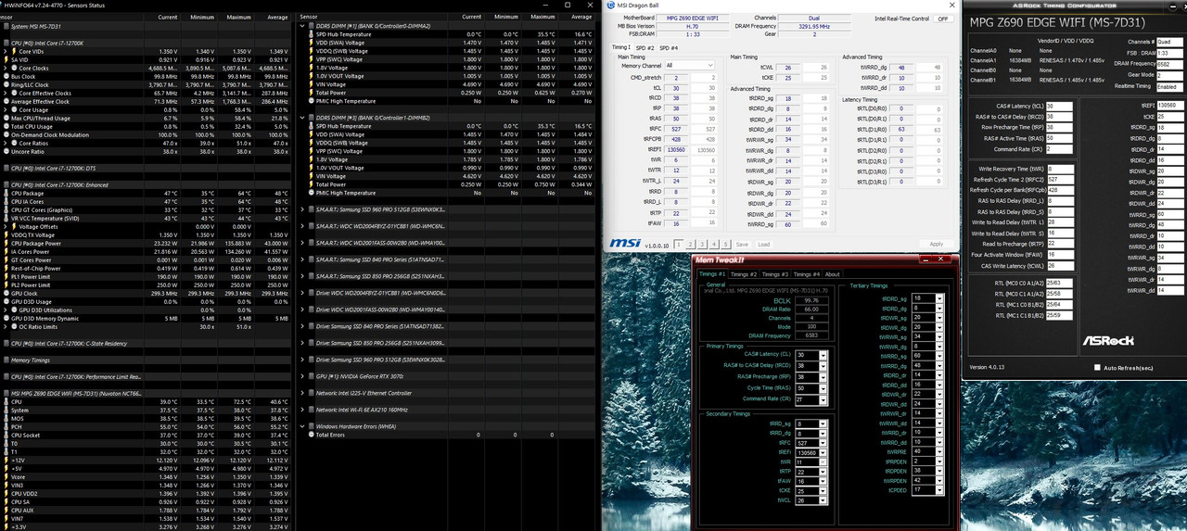Enable Auto Refresh checkbox in ASRock Timing Configurator
This screenshot has height=531, width=1187.
tap(1099, 368)
